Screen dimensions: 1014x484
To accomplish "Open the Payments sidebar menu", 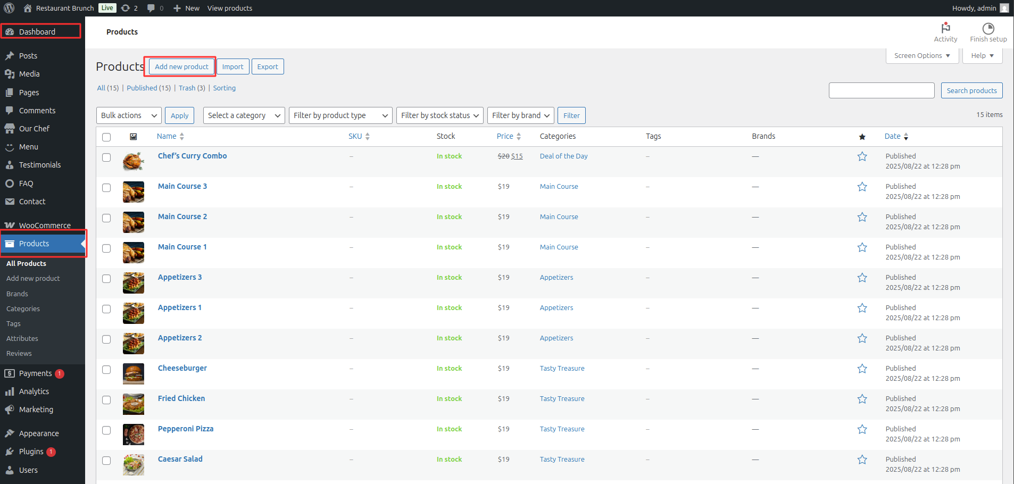I will pos(43,373).
